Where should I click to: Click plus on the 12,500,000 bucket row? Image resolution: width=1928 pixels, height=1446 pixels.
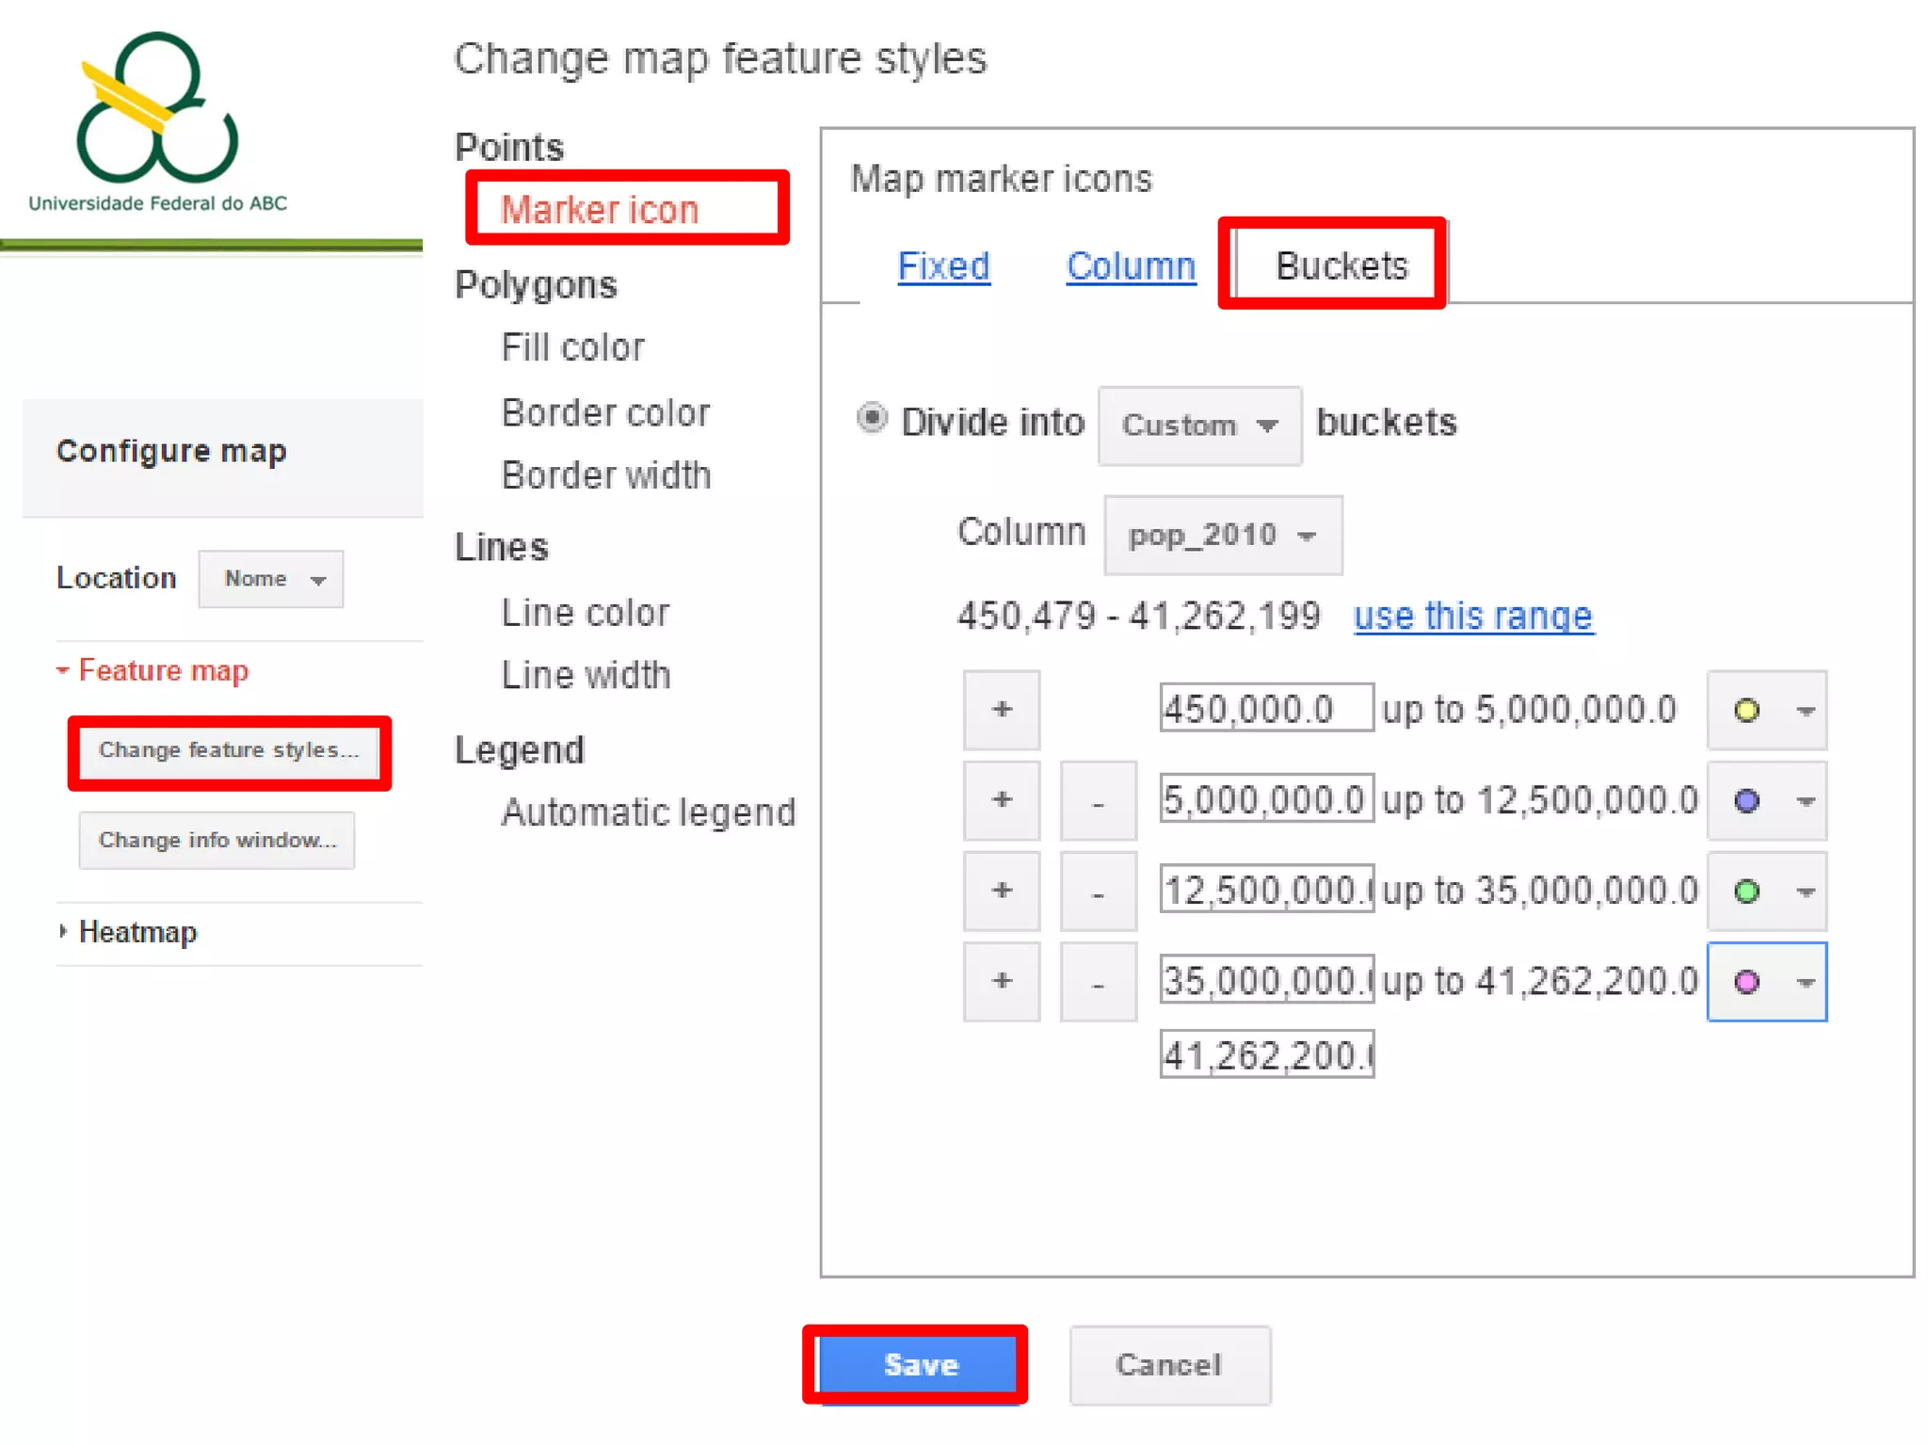1001,891
